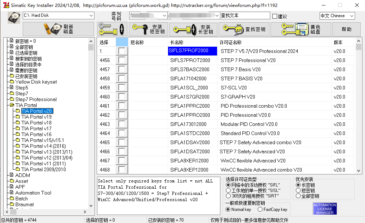Open the C:\ Hard Disk drive dropdown
365x223 pixels.
coord(91,15)
